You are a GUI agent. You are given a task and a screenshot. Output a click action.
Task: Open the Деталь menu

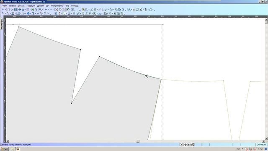(x=21, y=5)
